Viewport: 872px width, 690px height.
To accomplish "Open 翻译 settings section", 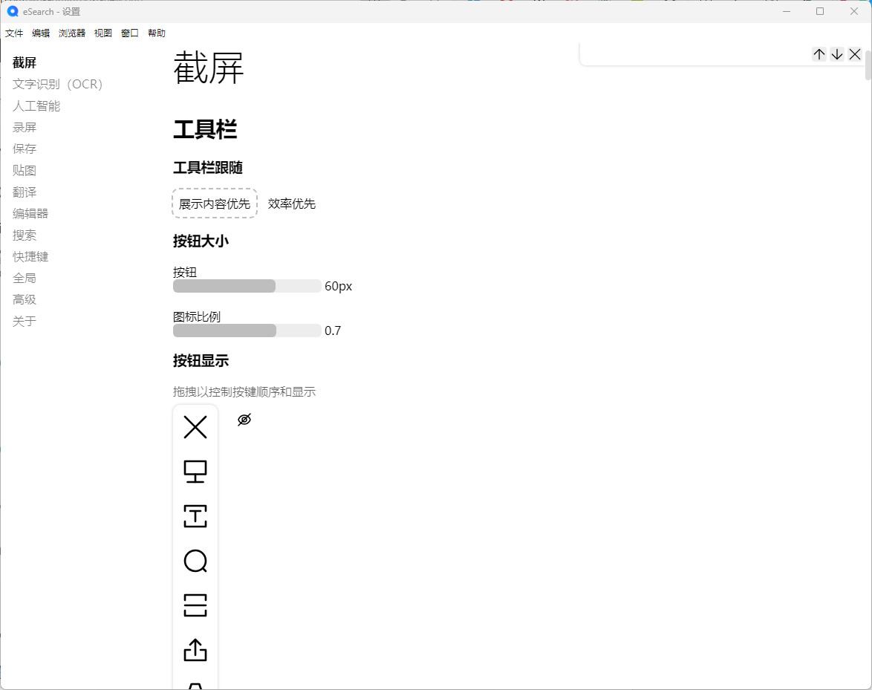I will pos(25,192).
